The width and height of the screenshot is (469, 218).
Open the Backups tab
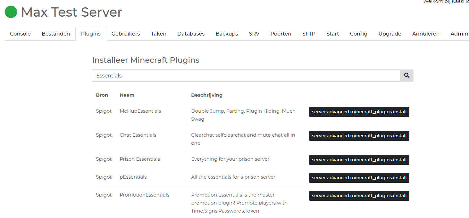click(227, 34)
